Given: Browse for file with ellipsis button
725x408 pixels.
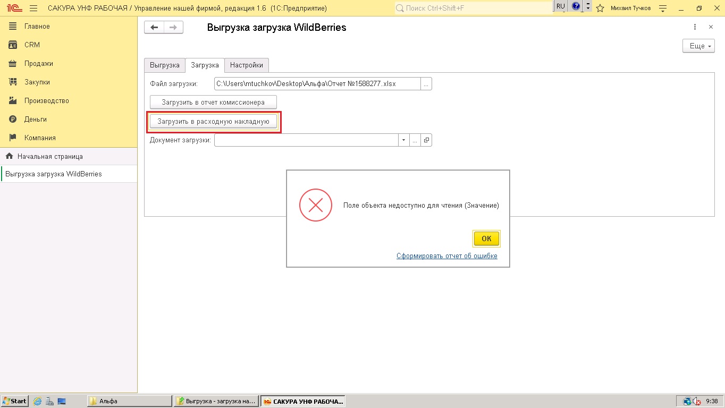Looking at the screenshot, I should 426,83.
